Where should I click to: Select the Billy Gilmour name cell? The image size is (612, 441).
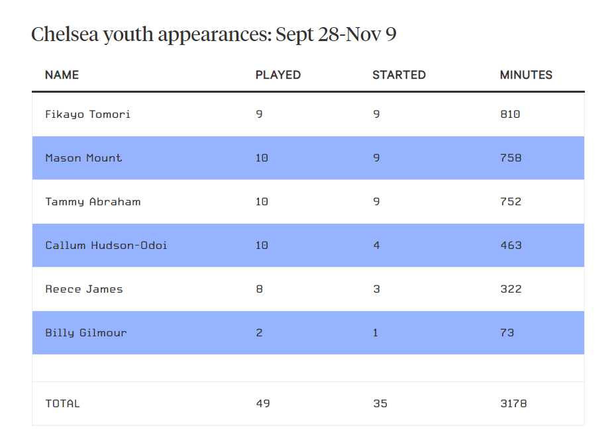pyautogui.click(x=86, y=333)
